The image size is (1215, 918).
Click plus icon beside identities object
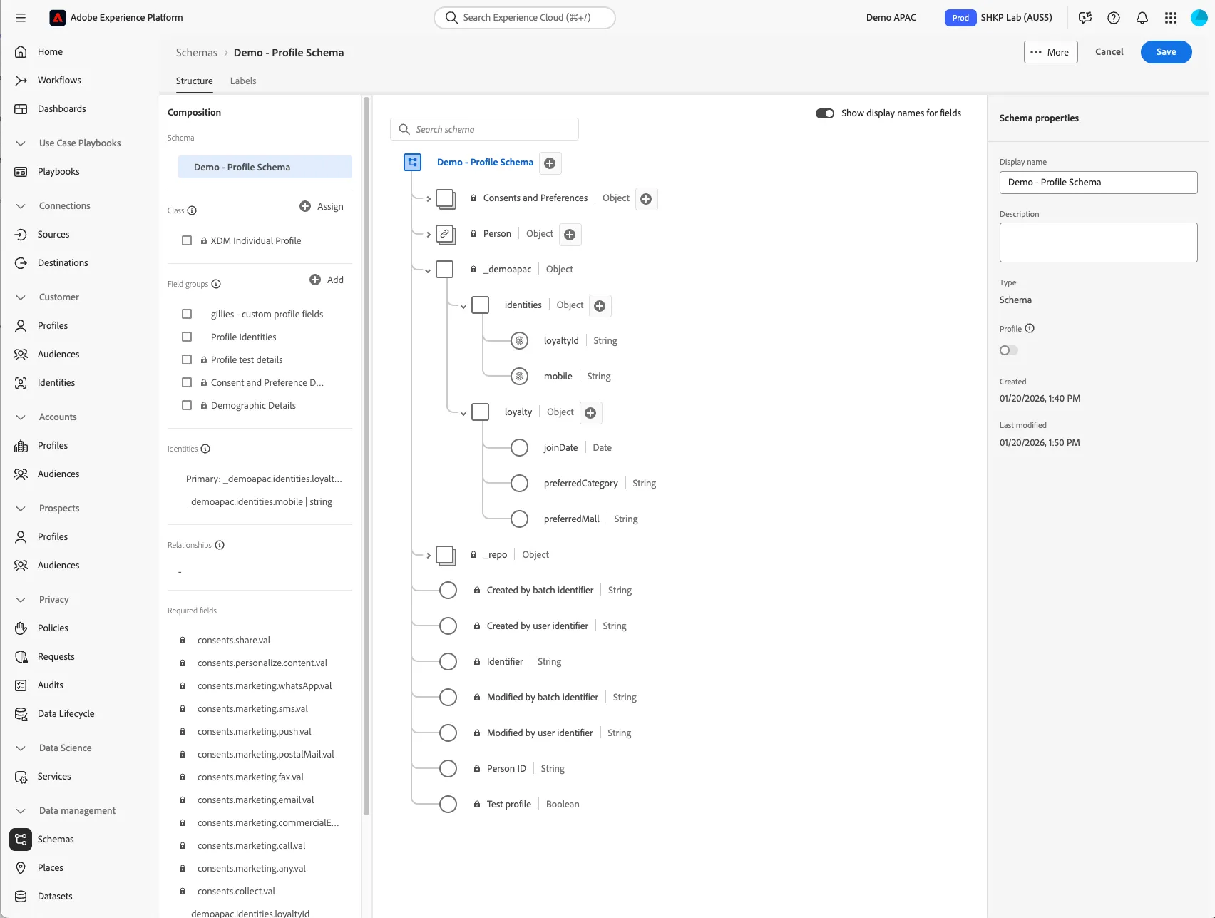600,306
